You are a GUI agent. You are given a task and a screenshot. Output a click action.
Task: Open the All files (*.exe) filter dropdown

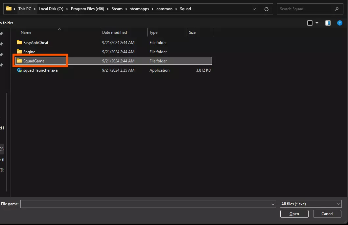click(339, 204)
